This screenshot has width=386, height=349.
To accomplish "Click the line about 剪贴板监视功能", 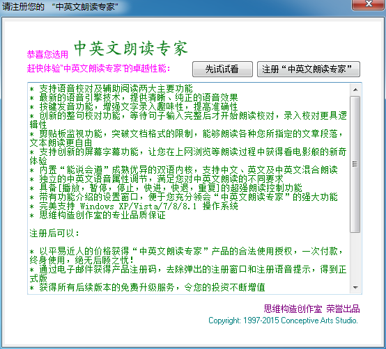I will pyautogui.click(x=186, y=138).
